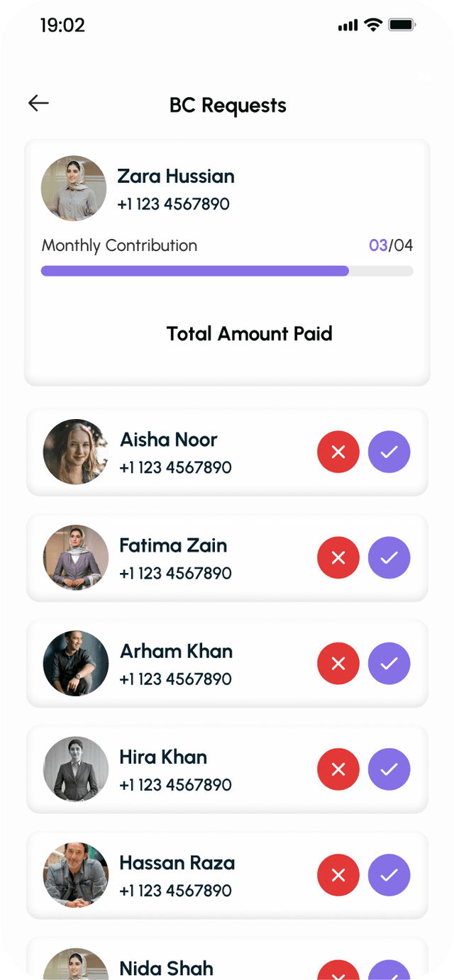The height and width of the screenshot is (980, 454).
Task: Approve Hassan Raza's request
Action: (x=389, y=875)
